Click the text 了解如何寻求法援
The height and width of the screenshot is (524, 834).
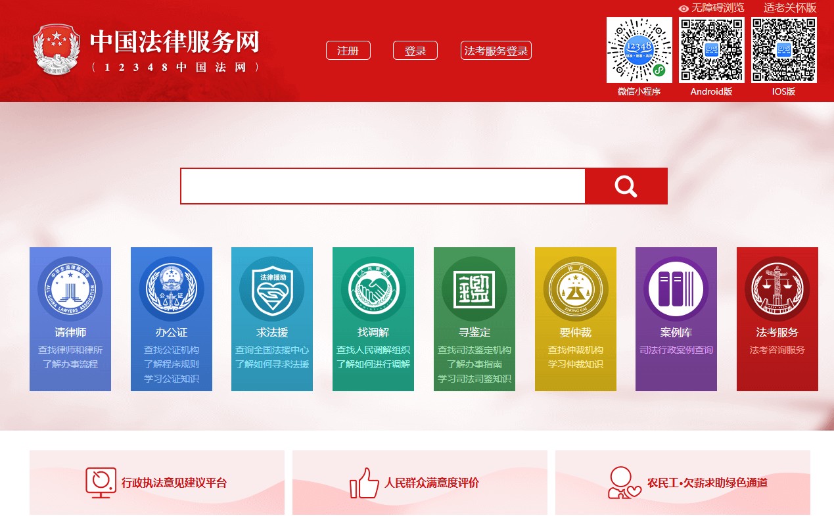272,364
